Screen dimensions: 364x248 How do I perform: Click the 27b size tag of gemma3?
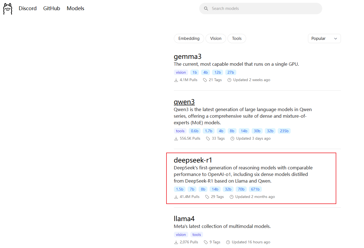click(231, 73)
